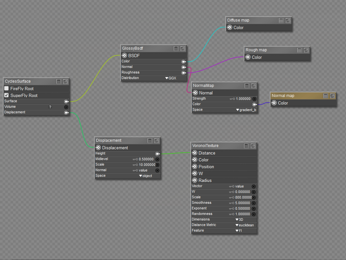Click the GlossyBsdf Roughness input plug
Image resolution: width=346 pixels, height=260 pixels.
(x=184, y=73)
